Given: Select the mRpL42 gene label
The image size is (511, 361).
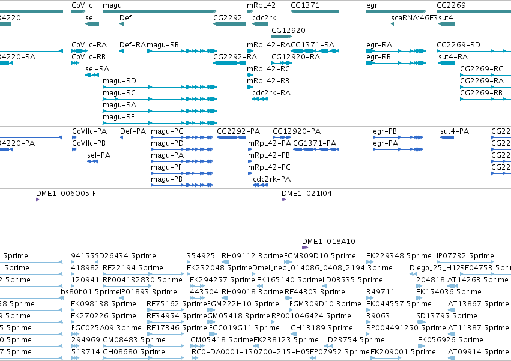Looking at the screenshot, I should [x=261, y=5].
